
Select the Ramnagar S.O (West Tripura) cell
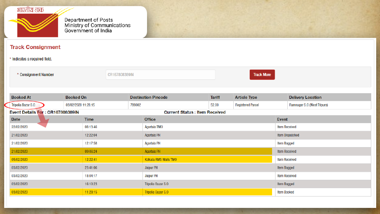click(308, 105)
